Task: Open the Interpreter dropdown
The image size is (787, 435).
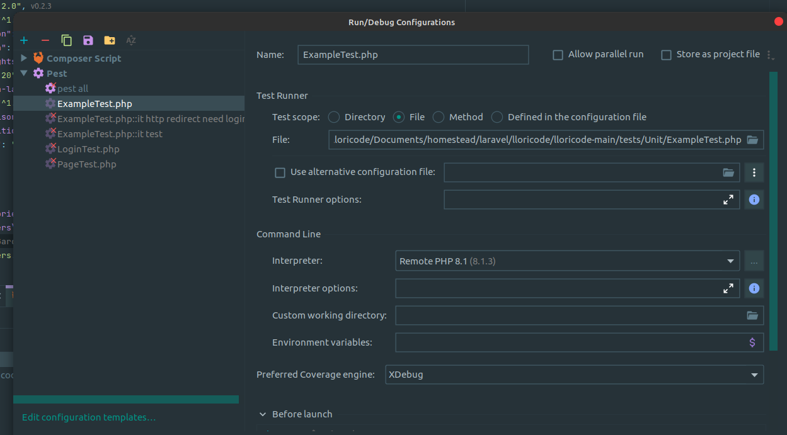Action: coord(730,260)
